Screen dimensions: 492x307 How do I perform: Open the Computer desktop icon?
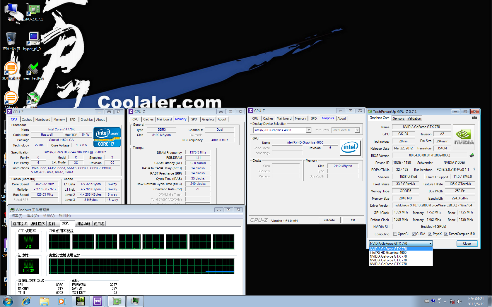coord(11,12)
